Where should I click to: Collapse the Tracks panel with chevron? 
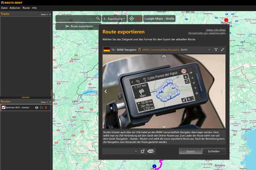pos(50,14)
